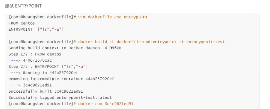
Task: Click the ENTRYPOINT ["ls","-a"] Dockerfile line
Action: [36, 30]
